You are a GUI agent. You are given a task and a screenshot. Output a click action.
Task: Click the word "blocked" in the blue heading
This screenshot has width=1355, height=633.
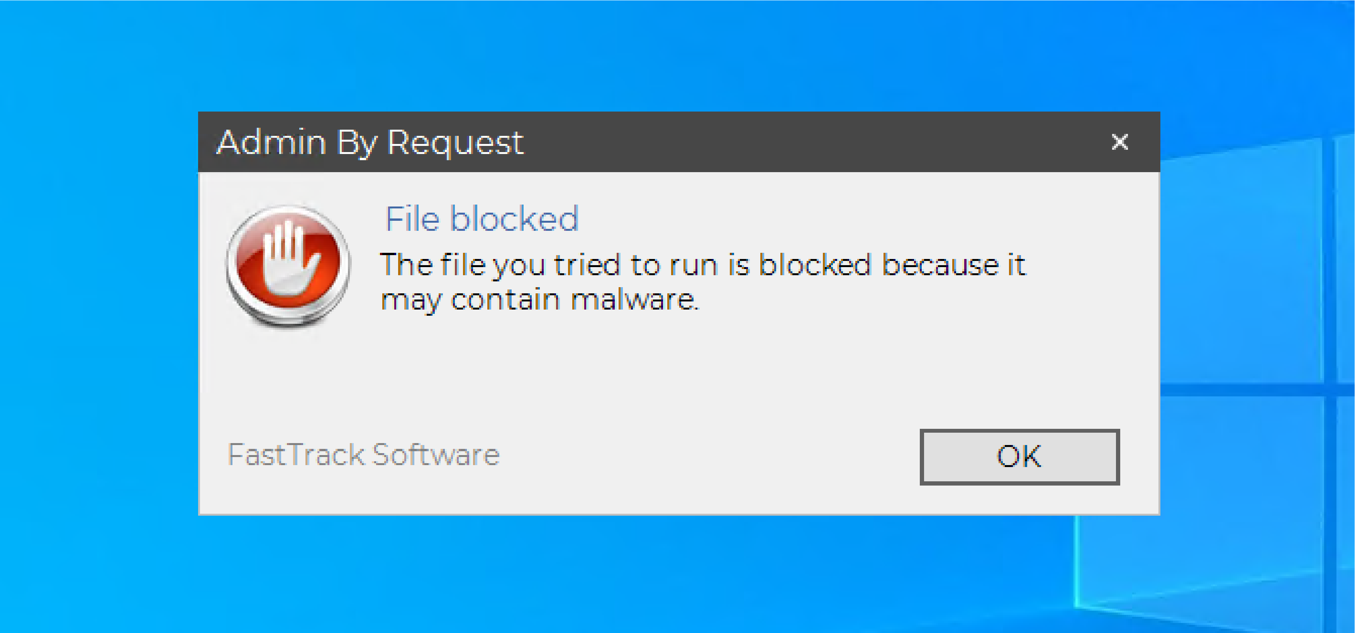coord(514,219)
